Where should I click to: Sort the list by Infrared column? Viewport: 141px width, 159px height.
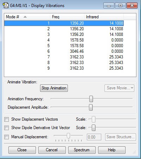(x=104, y=17)
